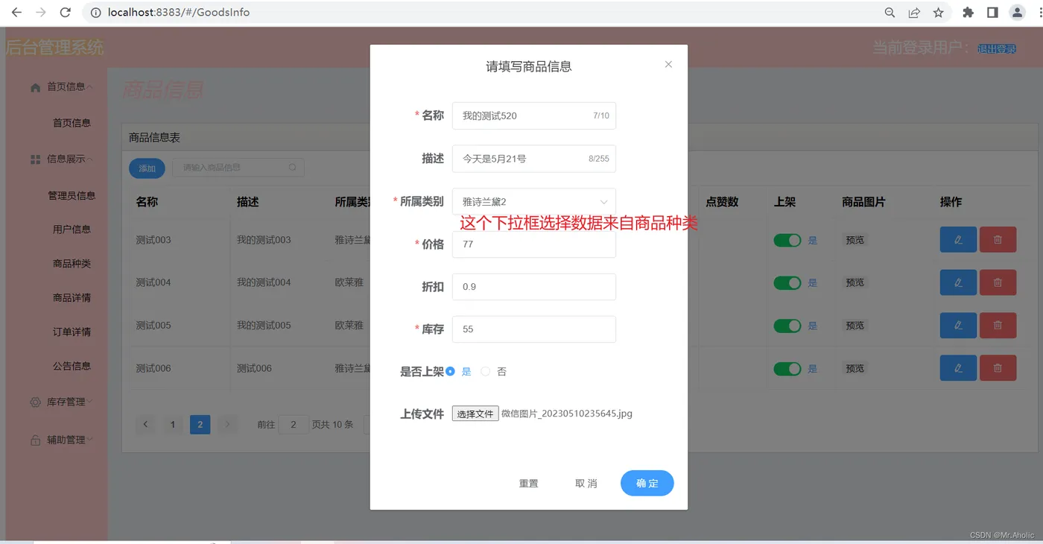
Task: Open 公告信息 in sidebar
Action: (x=72, y=366)
